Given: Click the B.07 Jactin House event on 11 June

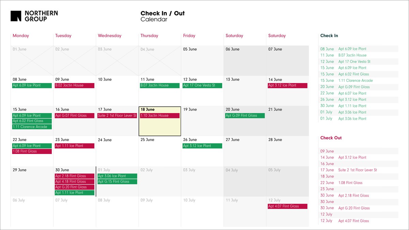Looking at the screenshot, I should [160, 86].
